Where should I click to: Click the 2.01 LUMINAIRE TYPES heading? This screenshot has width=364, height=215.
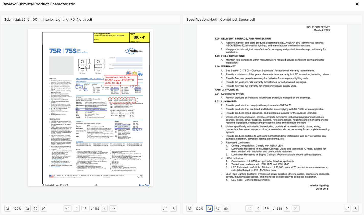tap(229, 94)
